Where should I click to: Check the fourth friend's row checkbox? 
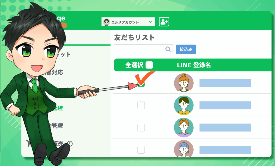(x=141, y=150)
